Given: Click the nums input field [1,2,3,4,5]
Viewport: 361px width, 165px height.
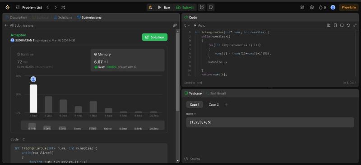Looking at the screenshot, I should coord(270,123).
